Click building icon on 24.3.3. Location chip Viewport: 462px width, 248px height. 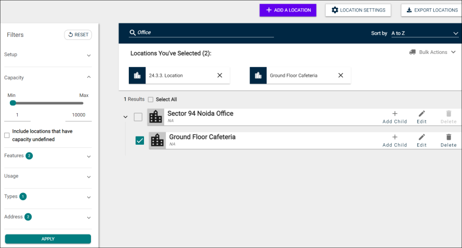[137, 76]
